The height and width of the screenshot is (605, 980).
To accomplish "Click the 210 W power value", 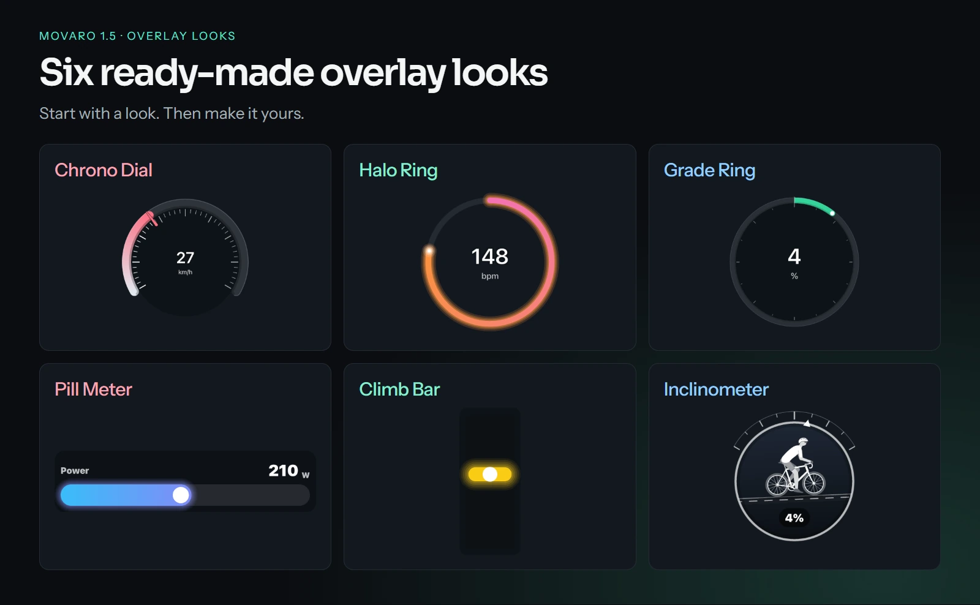I will click(x=289, y=471).
